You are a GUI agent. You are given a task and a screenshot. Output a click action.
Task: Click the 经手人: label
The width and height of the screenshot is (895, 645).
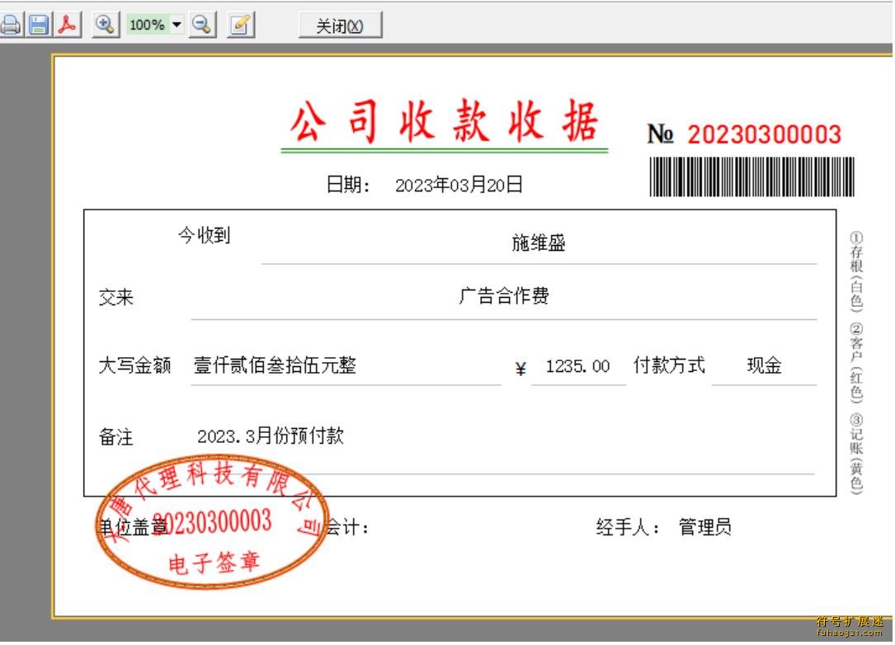[628, 526]
